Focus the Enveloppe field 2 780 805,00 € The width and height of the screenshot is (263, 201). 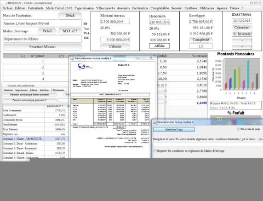(x=201, y=21)
